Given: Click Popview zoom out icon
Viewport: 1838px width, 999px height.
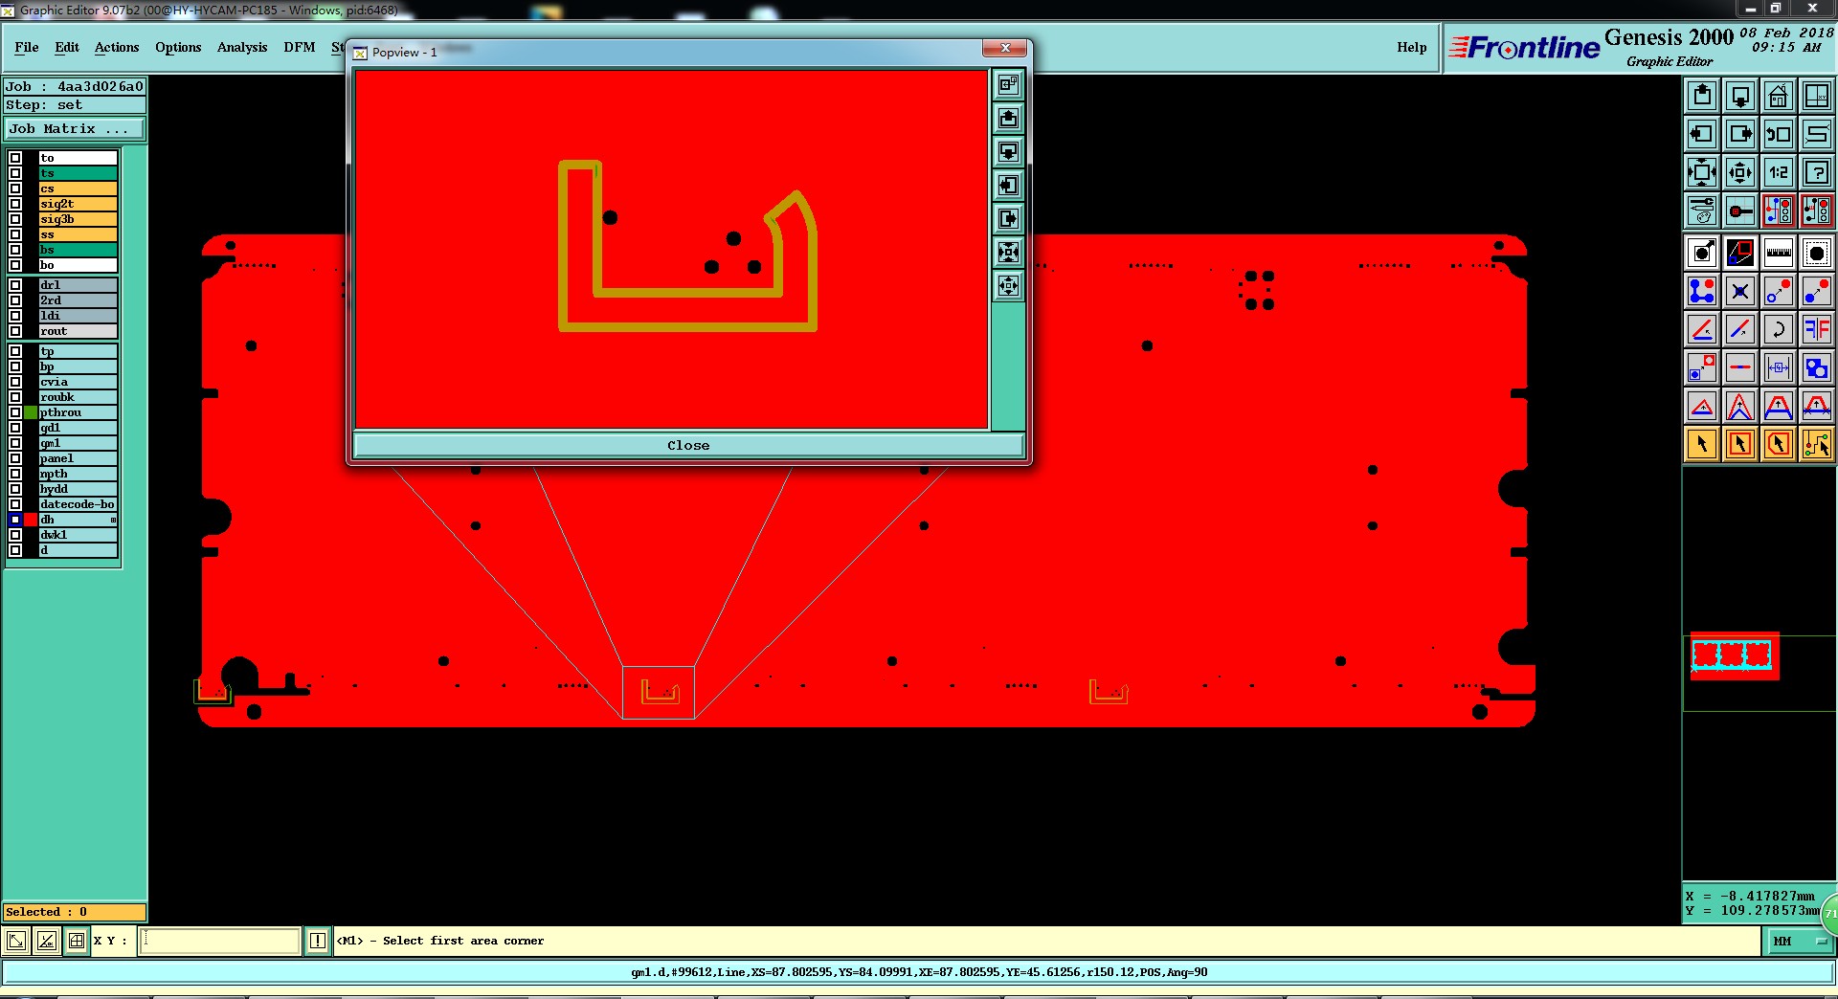Looking at the screenshot, I should (1008, 285).
